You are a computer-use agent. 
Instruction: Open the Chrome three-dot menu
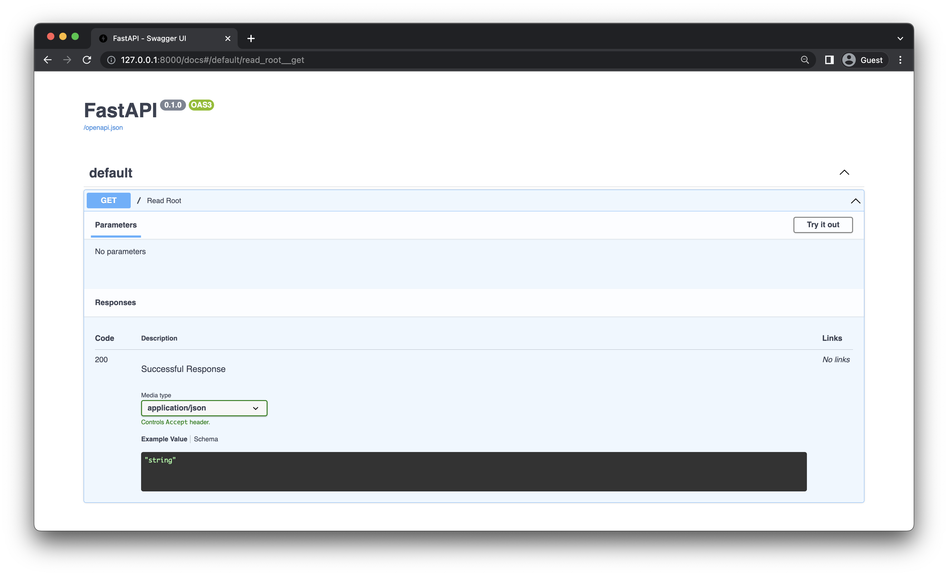[900, 60]
